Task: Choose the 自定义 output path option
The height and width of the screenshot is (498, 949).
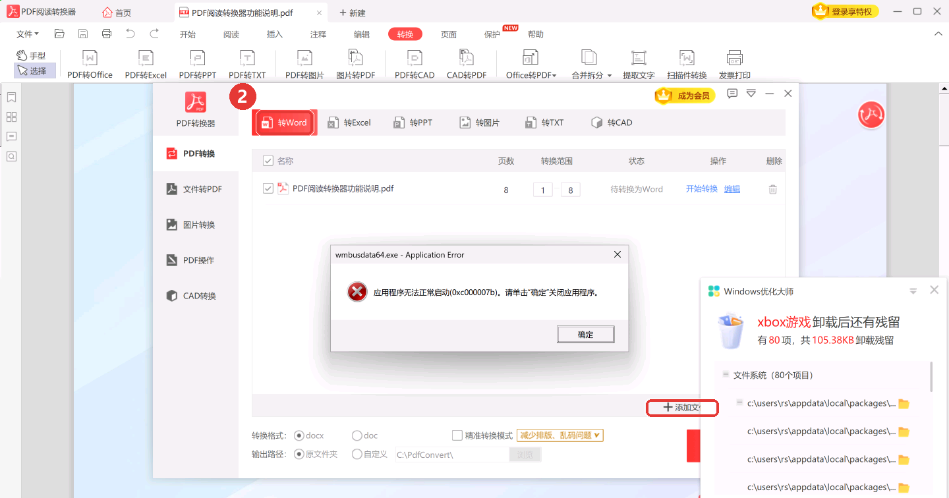Action: tap(357, 454)
